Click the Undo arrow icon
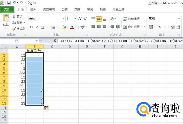This screenshot has width=183, height=124. pos(14,3)
